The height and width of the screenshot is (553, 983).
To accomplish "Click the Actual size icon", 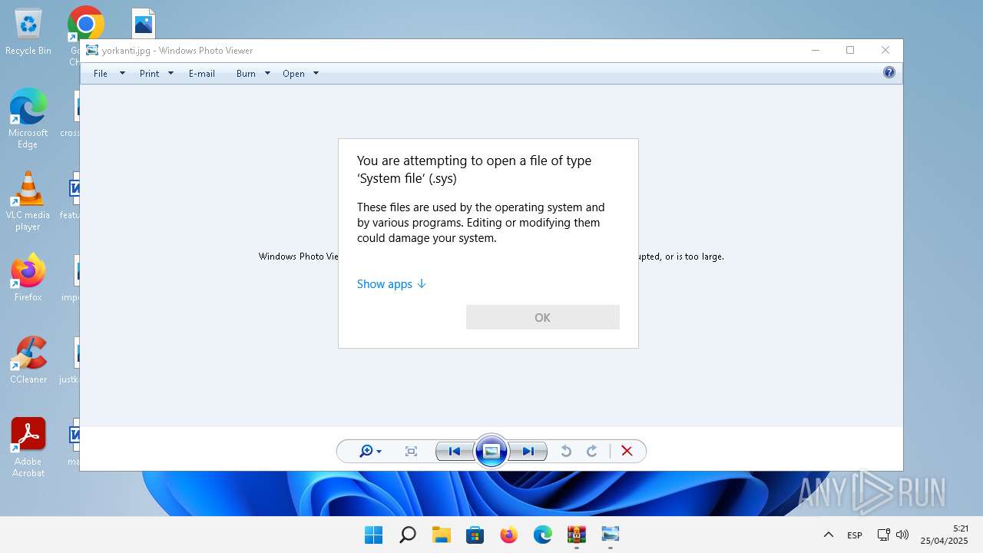I will [411, 452].
